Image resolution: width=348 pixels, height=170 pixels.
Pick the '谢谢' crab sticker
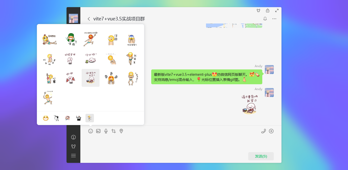click(70, 78)
